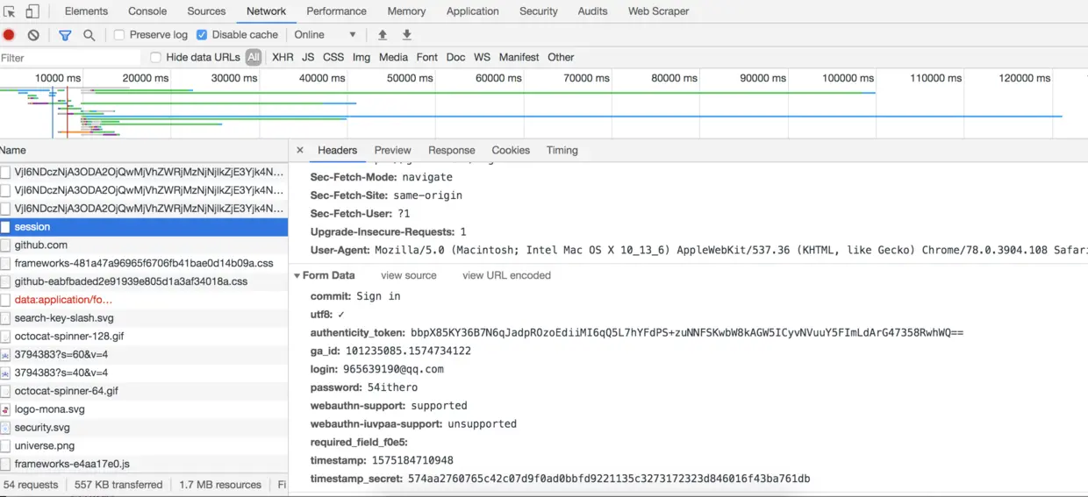Select frameworks-481a47a96965f6706fb41bae0d14b09a.css request

pos(144,263)
